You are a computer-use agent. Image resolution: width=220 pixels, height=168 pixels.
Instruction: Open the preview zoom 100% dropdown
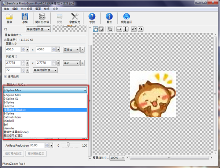point(117,158)
